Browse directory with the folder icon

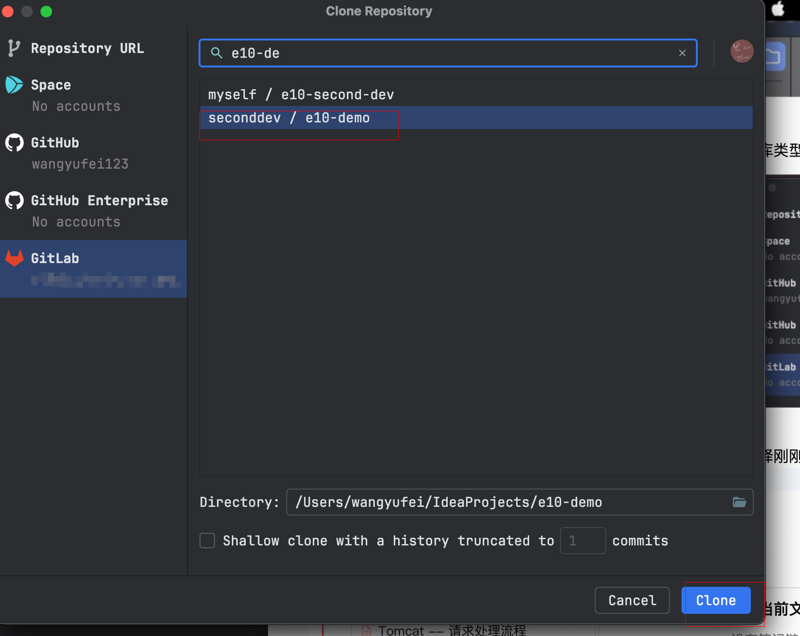tap(739, 502)
